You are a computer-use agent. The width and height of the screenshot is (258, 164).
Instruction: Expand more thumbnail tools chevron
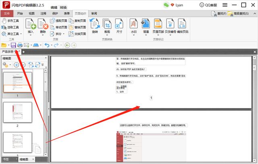point(43,64)
